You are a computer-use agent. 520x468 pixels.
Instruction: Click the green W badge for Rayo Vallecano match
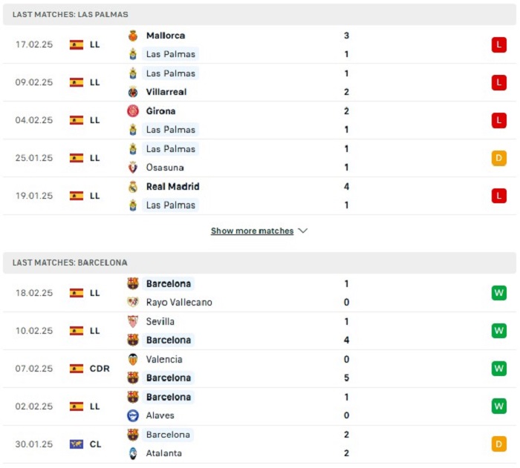coord(498,293)
